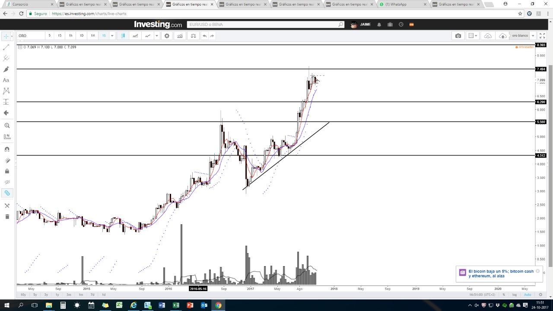This screenshot has height=311, width=553.
Task: Select the 3m time range
Action: 69,295
